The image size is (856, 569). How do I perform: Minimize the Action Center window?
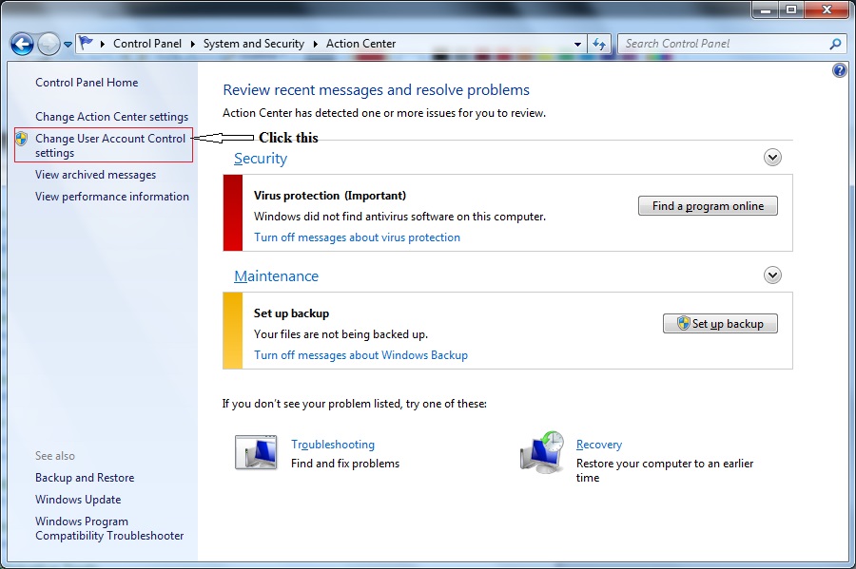tap(766, 9)
